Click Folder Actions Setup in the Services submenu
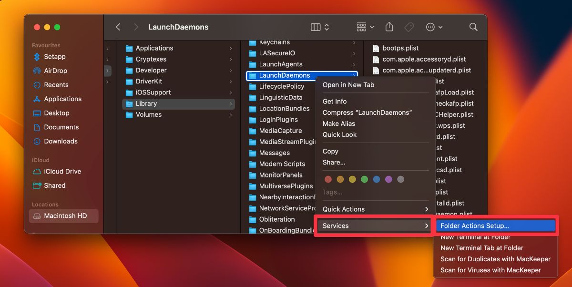The height and width of the screenshot is (287, 572). (483, 225)
